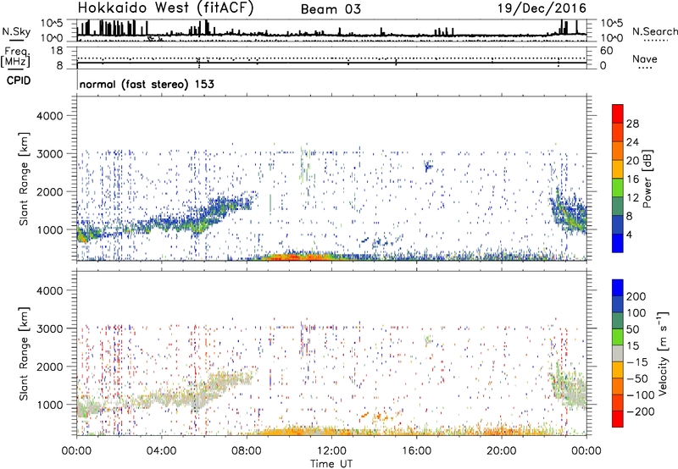678x469 pixels.
Task: Pick light green 12–16 dB power colorbar segment
Action: coord(618,188)
